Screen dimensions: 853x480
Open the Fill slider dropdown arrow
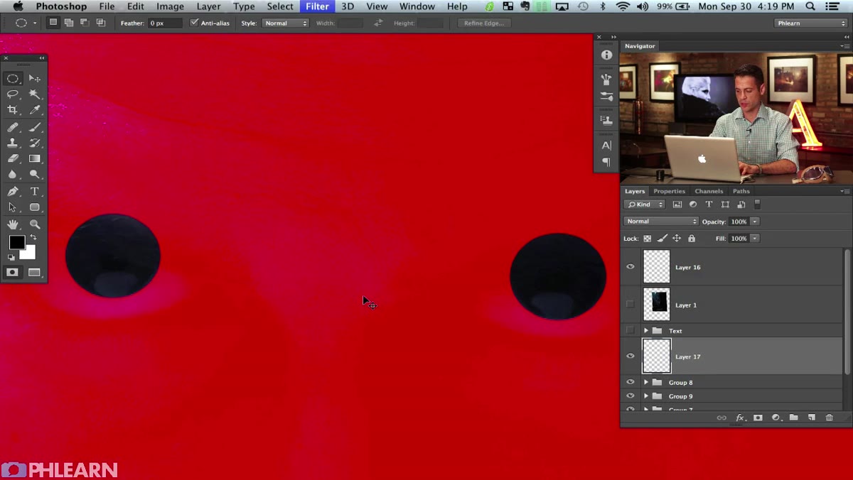pos(755,239)
